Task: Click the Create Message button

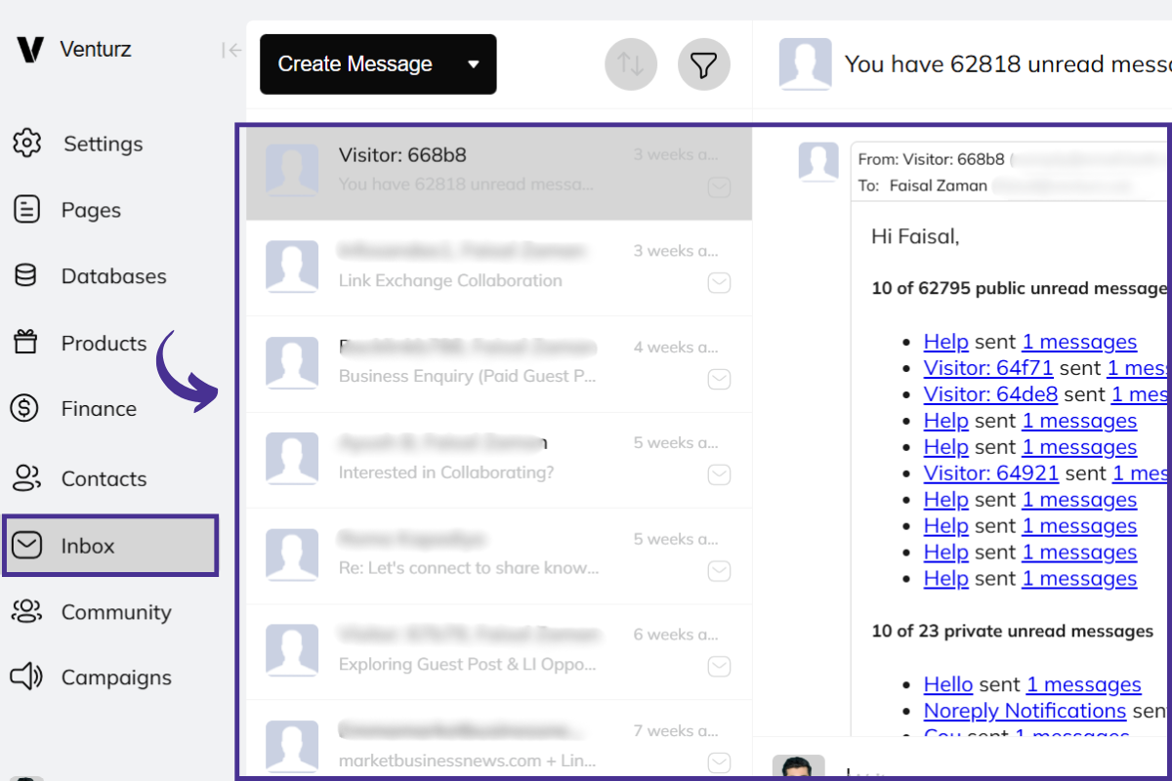Action: (x=355, y=64)
